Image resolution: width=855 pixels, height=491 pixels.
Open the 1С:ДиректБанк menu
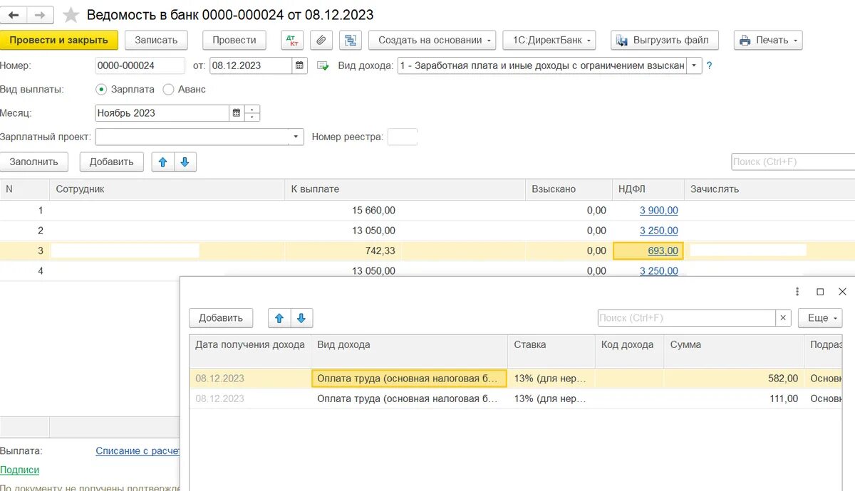(549, 41)
